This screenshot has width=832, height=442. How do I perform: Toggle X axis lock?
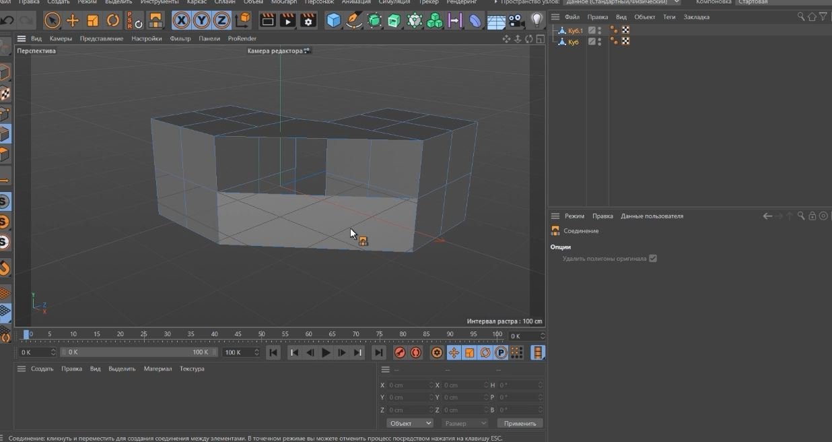[181, 21]
